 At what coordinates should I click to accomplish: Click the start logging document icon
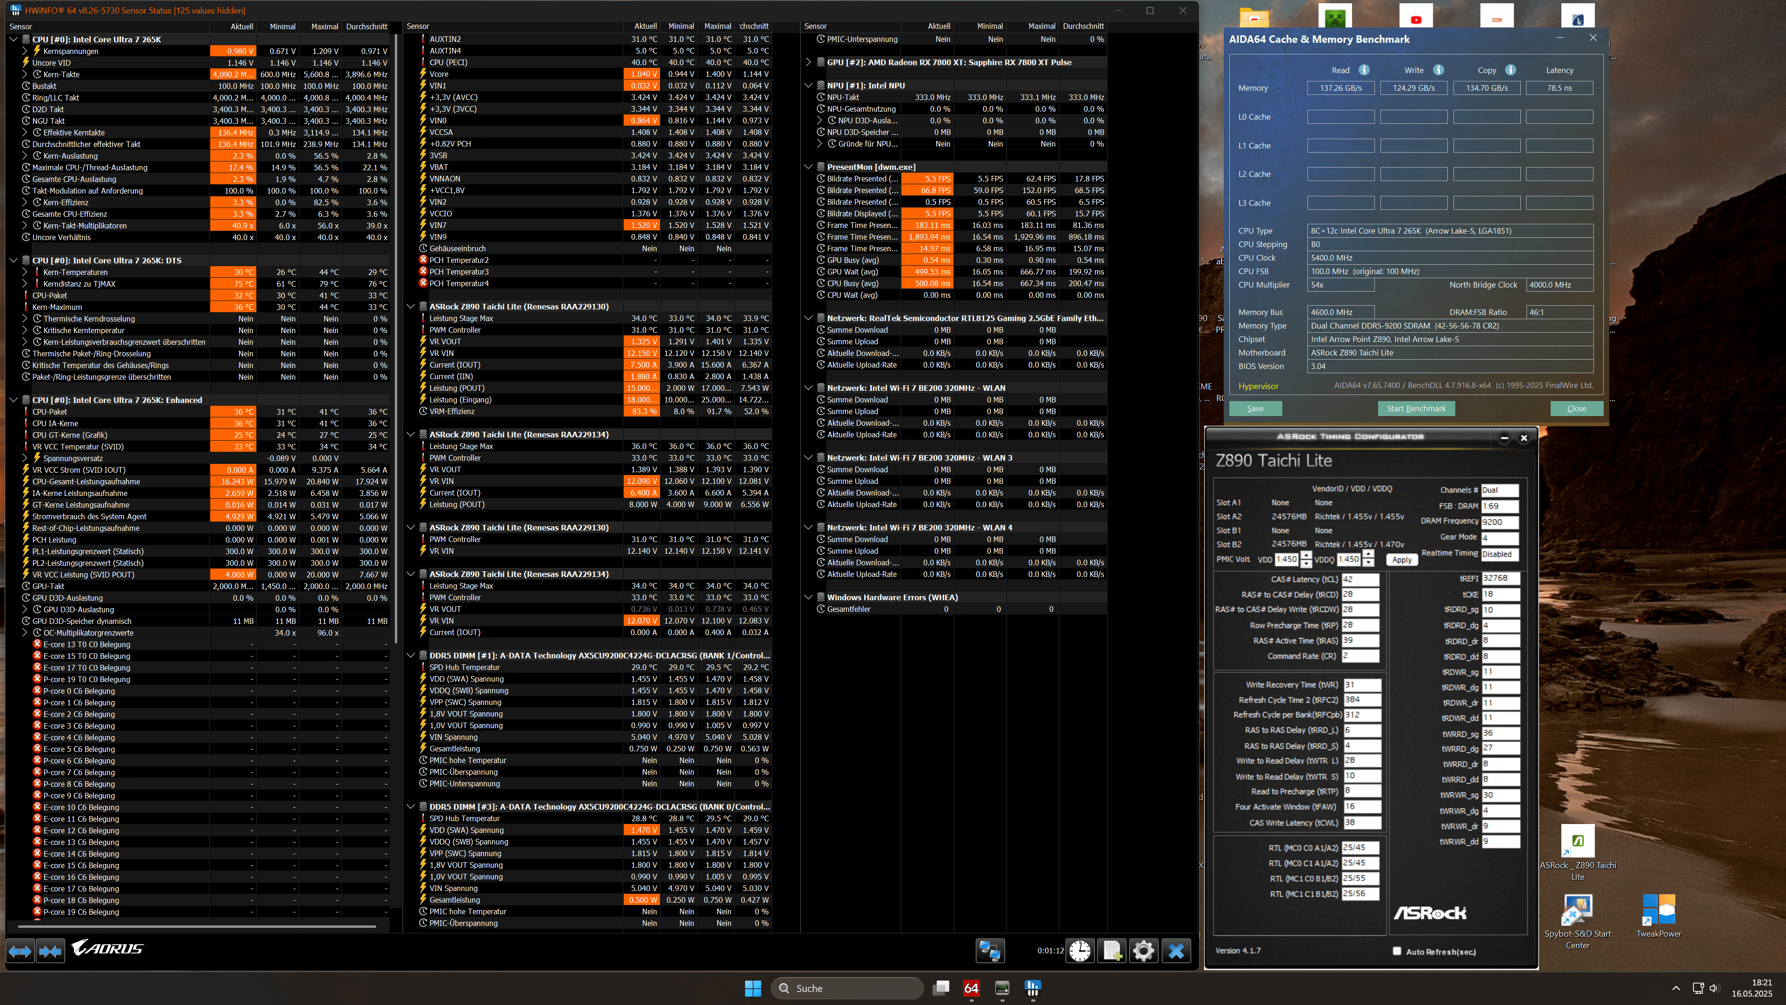pyautogui.click(x=1112, y=951)
